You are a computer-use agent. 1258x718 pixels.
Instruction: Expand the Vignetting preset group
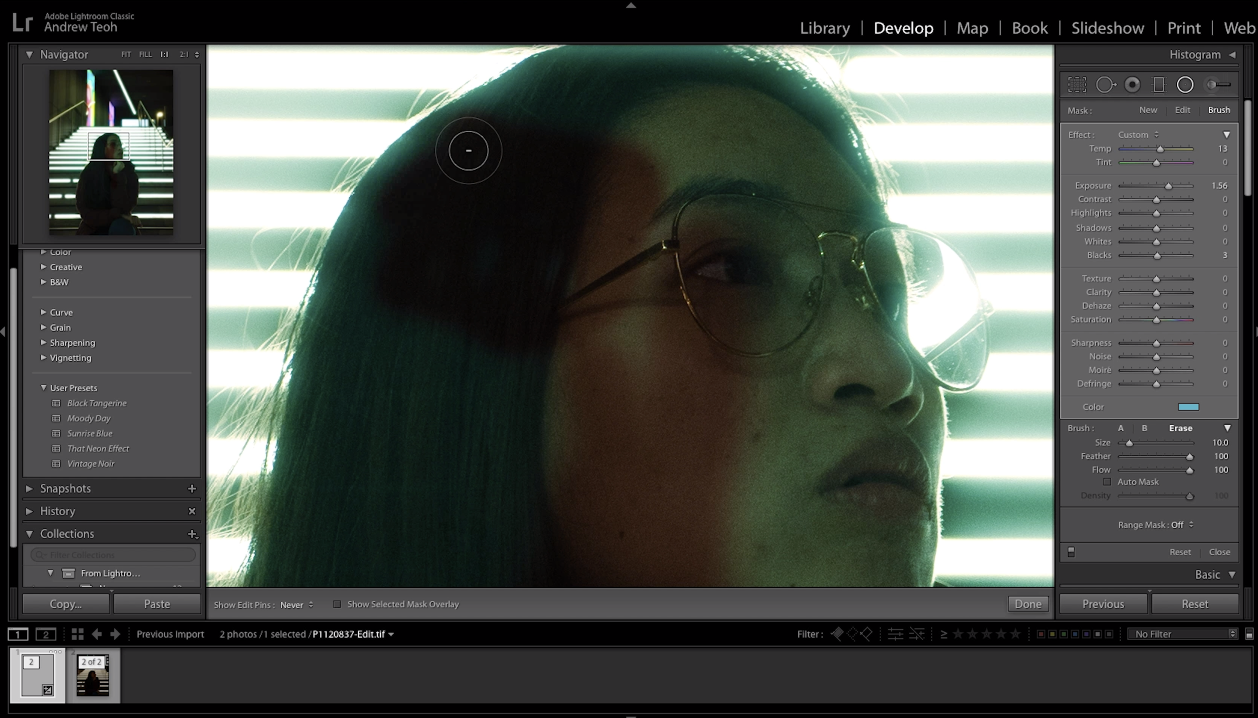[70, 358]
